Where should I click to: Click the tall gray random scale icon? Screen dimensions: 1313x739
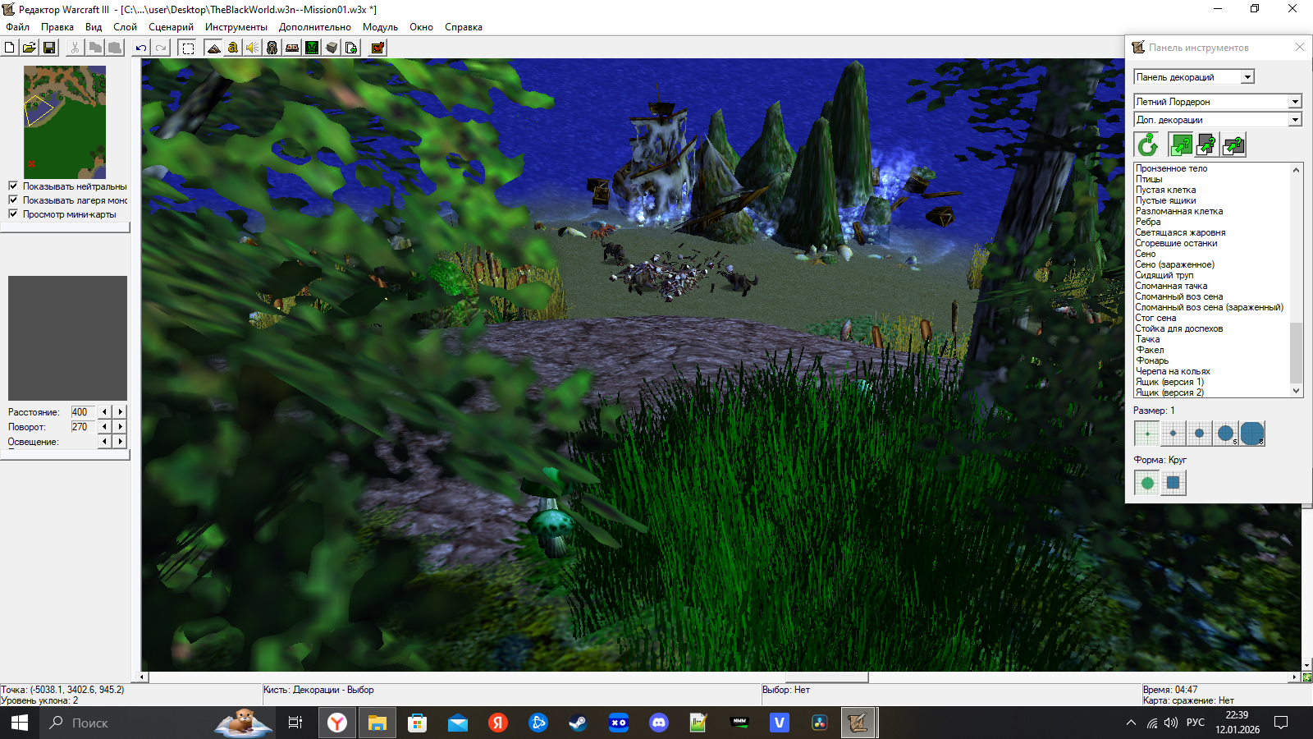[1207, 145]
